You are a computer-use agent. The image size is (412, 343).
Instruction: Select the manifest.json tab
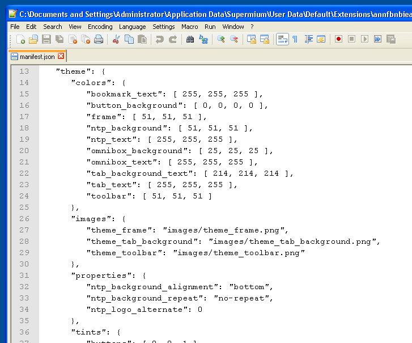pyautogui.click(x=36, y=57)
